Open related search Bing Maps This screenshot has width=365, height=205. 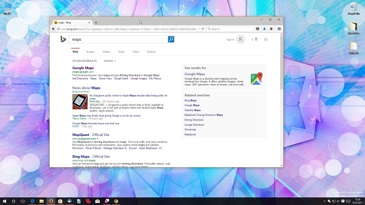tap(191, 100)
